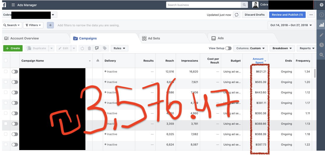Image resolution: width=325 pixels, height=155 pixels.
Task: Toggle the View Setup switch
Action: 228,48
